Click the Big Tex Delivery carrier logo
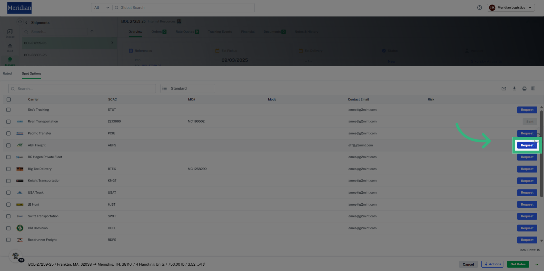Viewport: 544px width, 271px height. [x=20, y=169]
